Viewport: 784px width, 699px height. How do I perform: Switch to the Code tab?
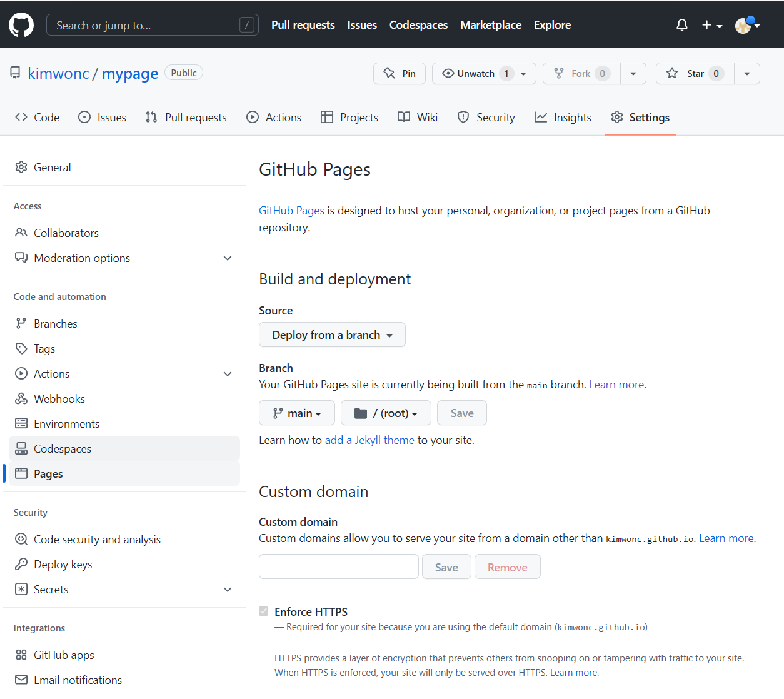[x=38, y=117]
